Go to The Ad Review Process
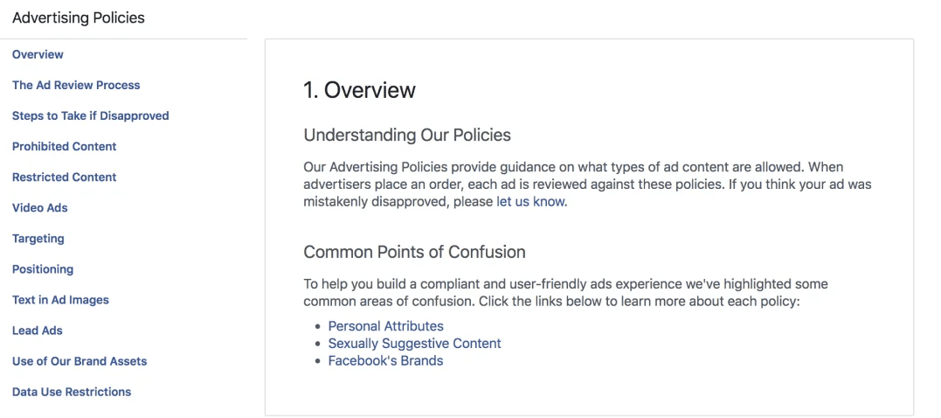 pos(76,86)
